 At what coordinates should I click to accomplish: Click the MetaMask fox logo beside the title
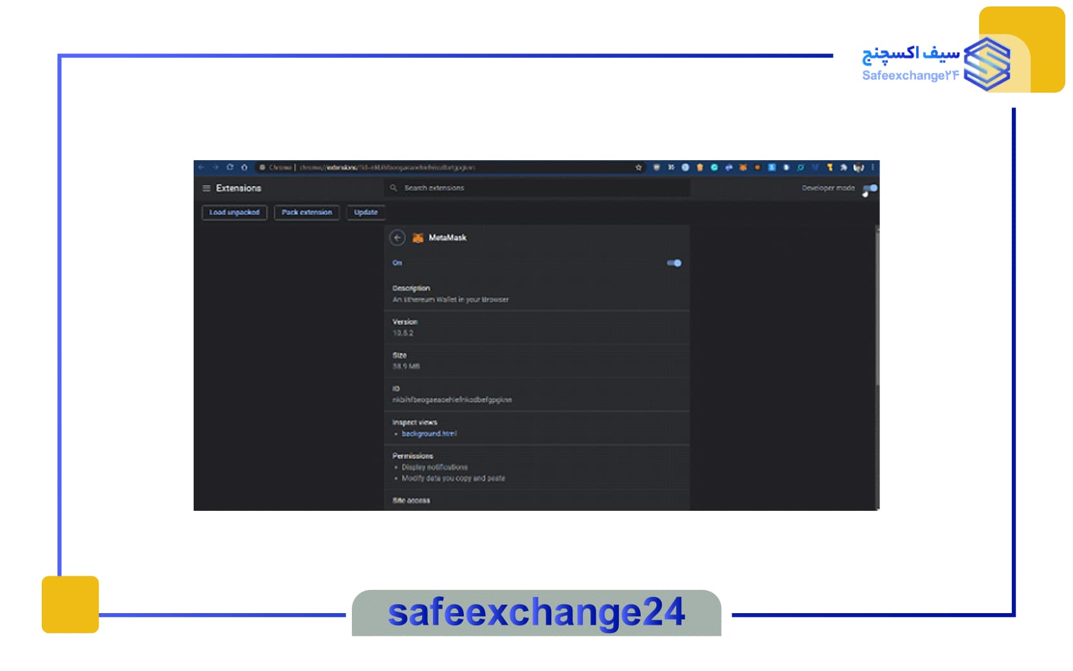[417, 238]
